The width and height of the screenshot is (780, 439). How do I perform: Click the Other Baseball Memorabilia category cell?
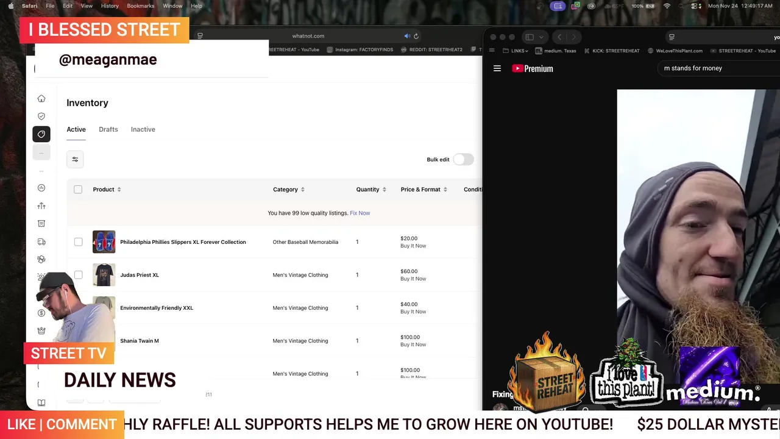(305, 242)
